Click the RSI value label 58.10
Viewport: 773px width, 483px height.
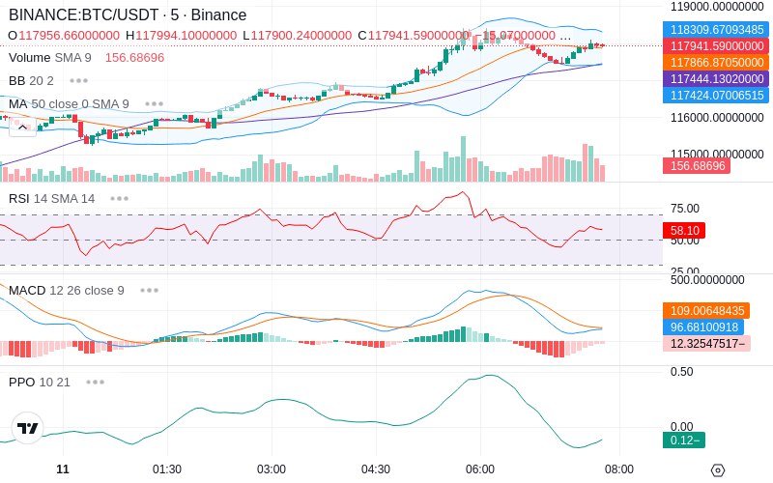(684, 230)
